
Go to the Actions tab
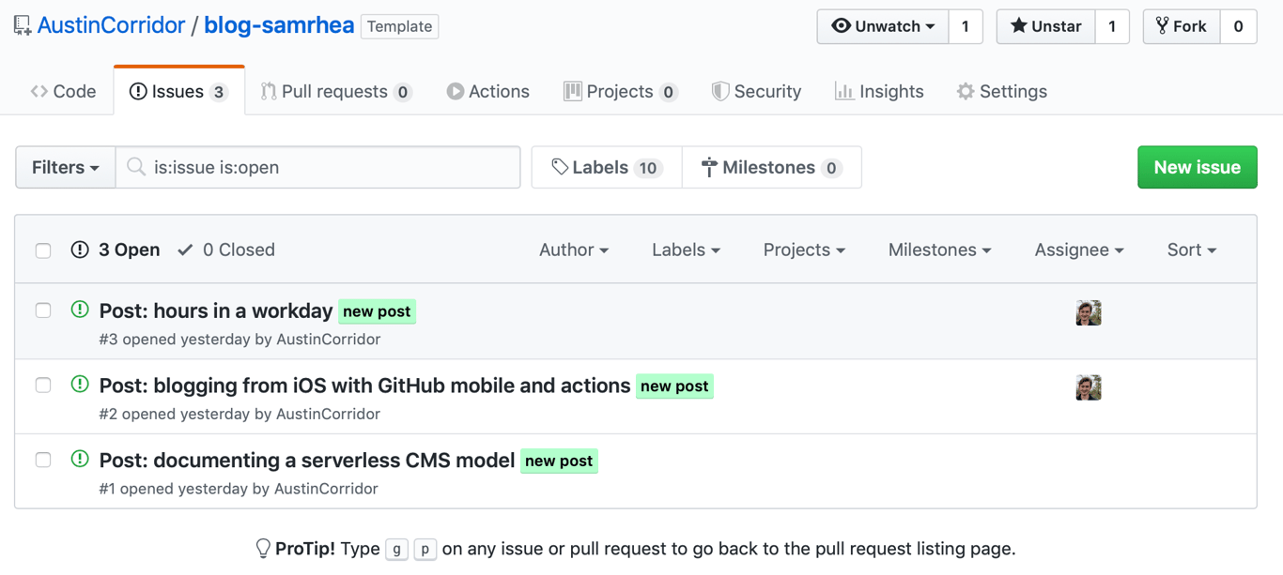pyautogui.click(x=488, y=91)
